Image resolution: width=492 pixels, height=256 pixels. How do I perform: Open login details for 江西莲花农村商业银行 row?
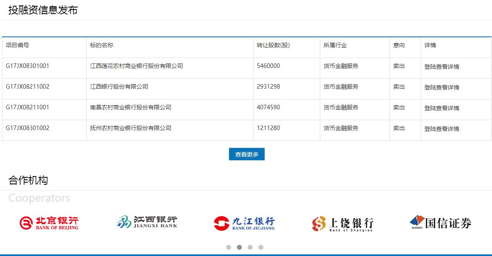click(x=441, y=67)
